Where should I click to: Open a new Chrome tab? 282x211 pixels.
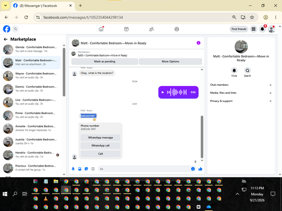(80, 6)
